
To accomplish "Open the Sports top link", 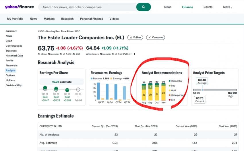I will click(208, 7).
